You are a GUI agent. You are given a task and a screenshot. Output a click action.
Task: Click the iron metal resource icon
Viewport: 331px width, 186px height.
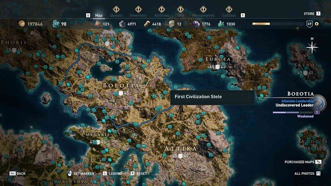pos(122,24)
